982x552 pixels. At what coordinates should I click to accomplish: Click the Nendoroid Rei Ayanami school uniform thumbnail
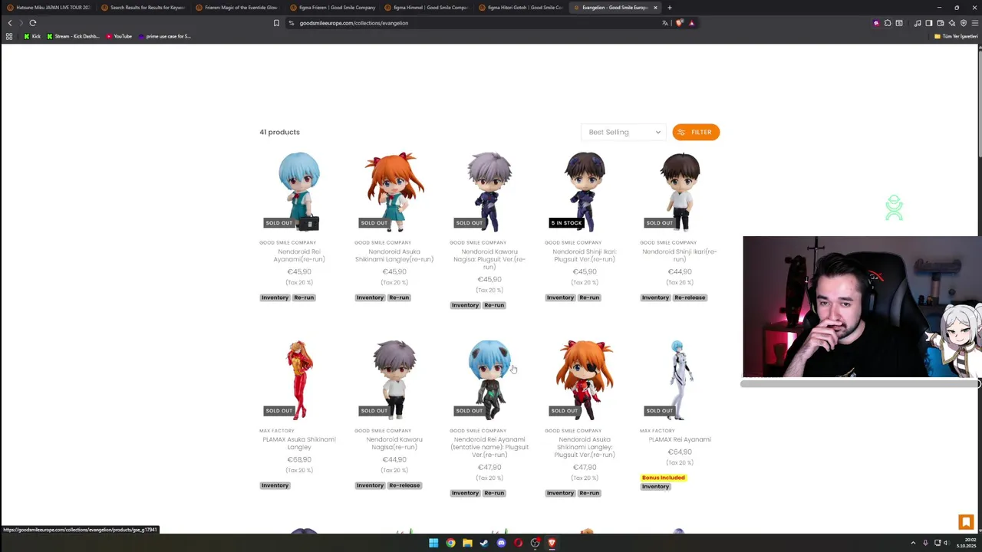pos(299,191)
